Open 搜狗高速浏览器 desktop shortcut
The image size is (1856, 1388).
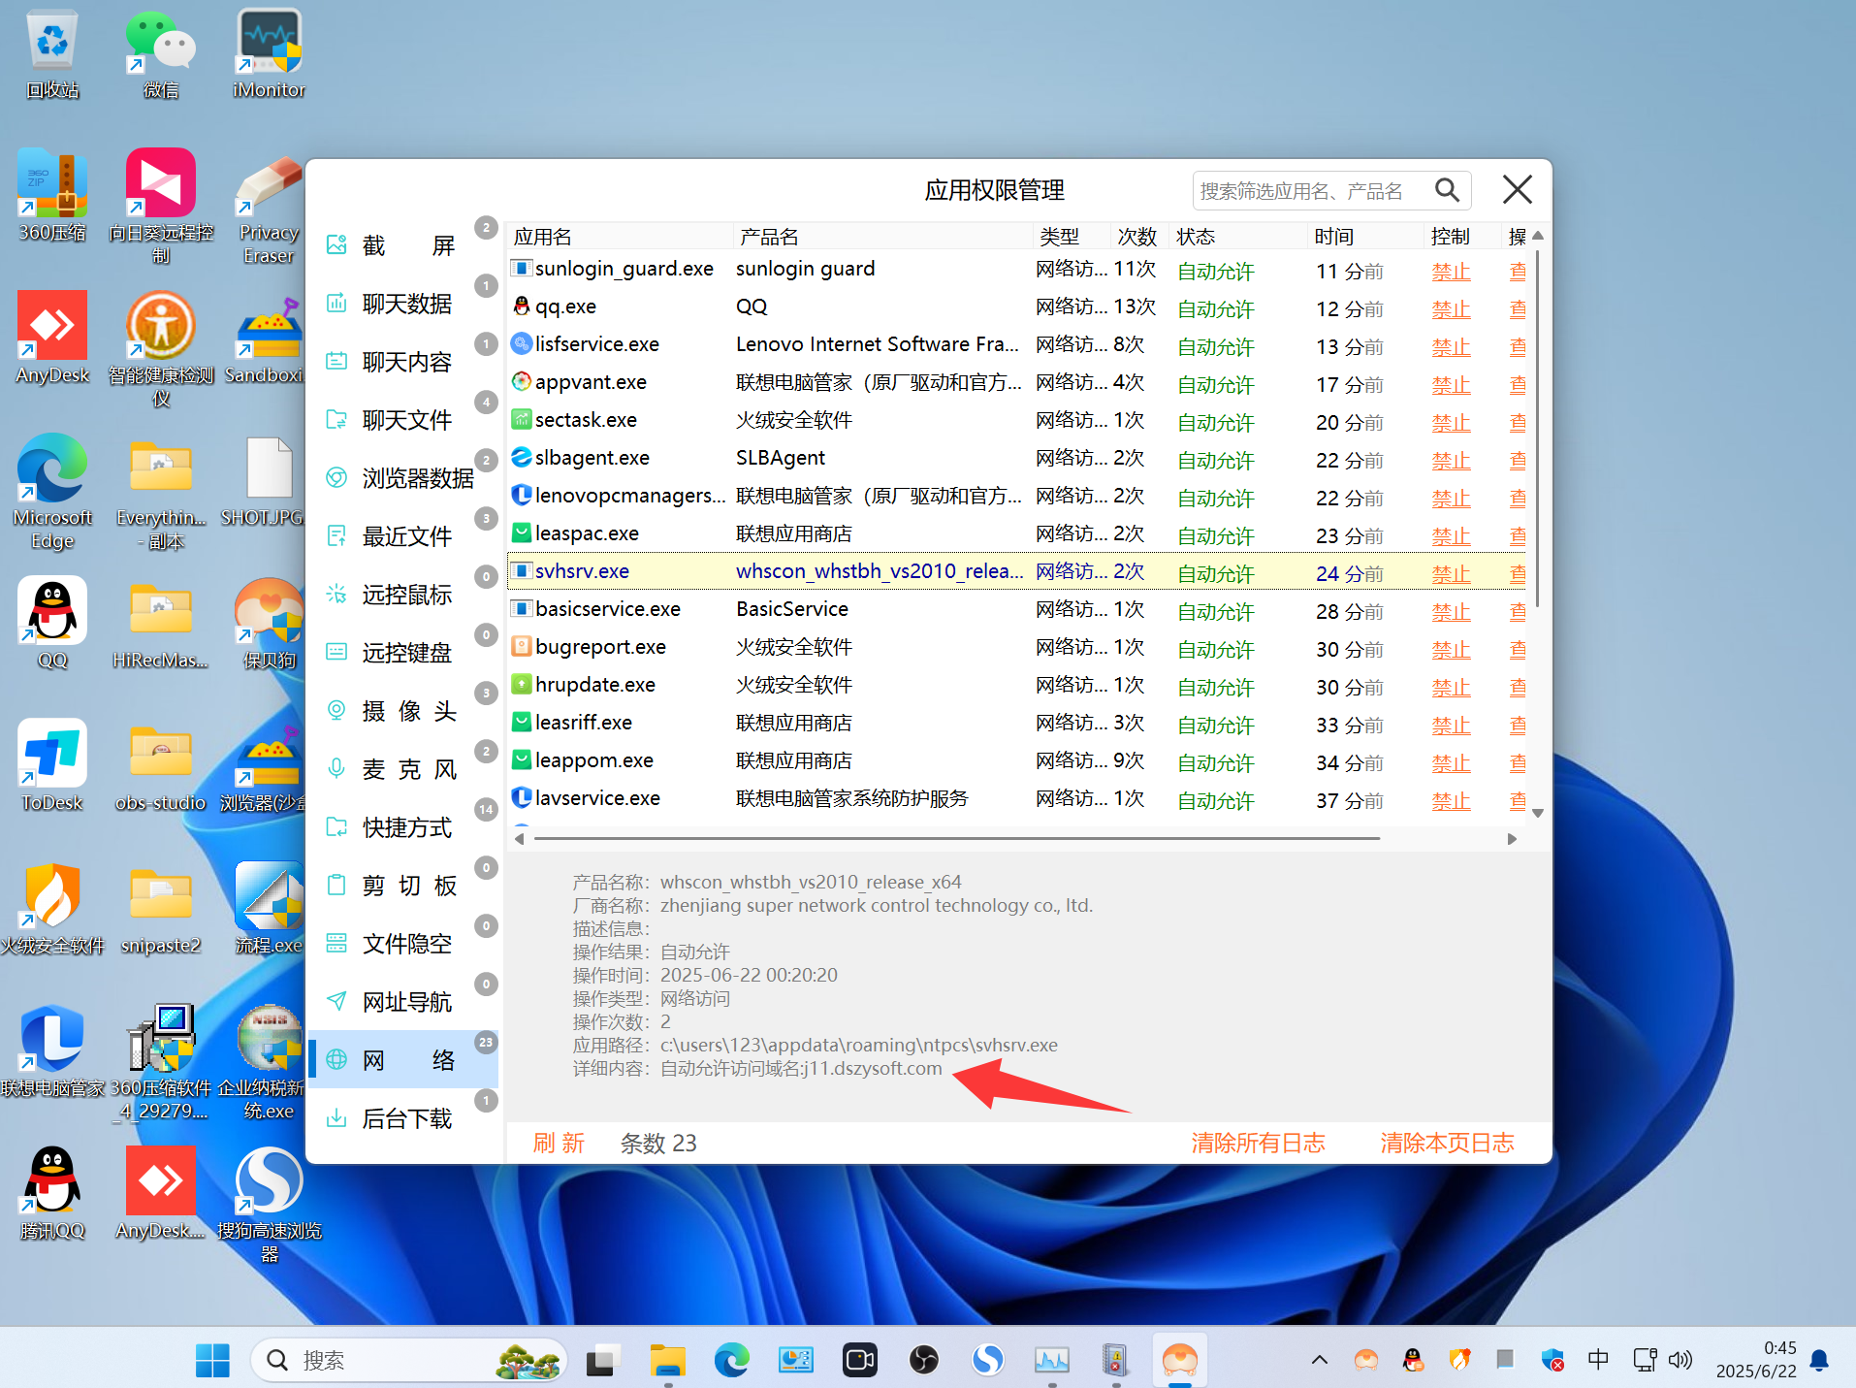coord(269,1205)
